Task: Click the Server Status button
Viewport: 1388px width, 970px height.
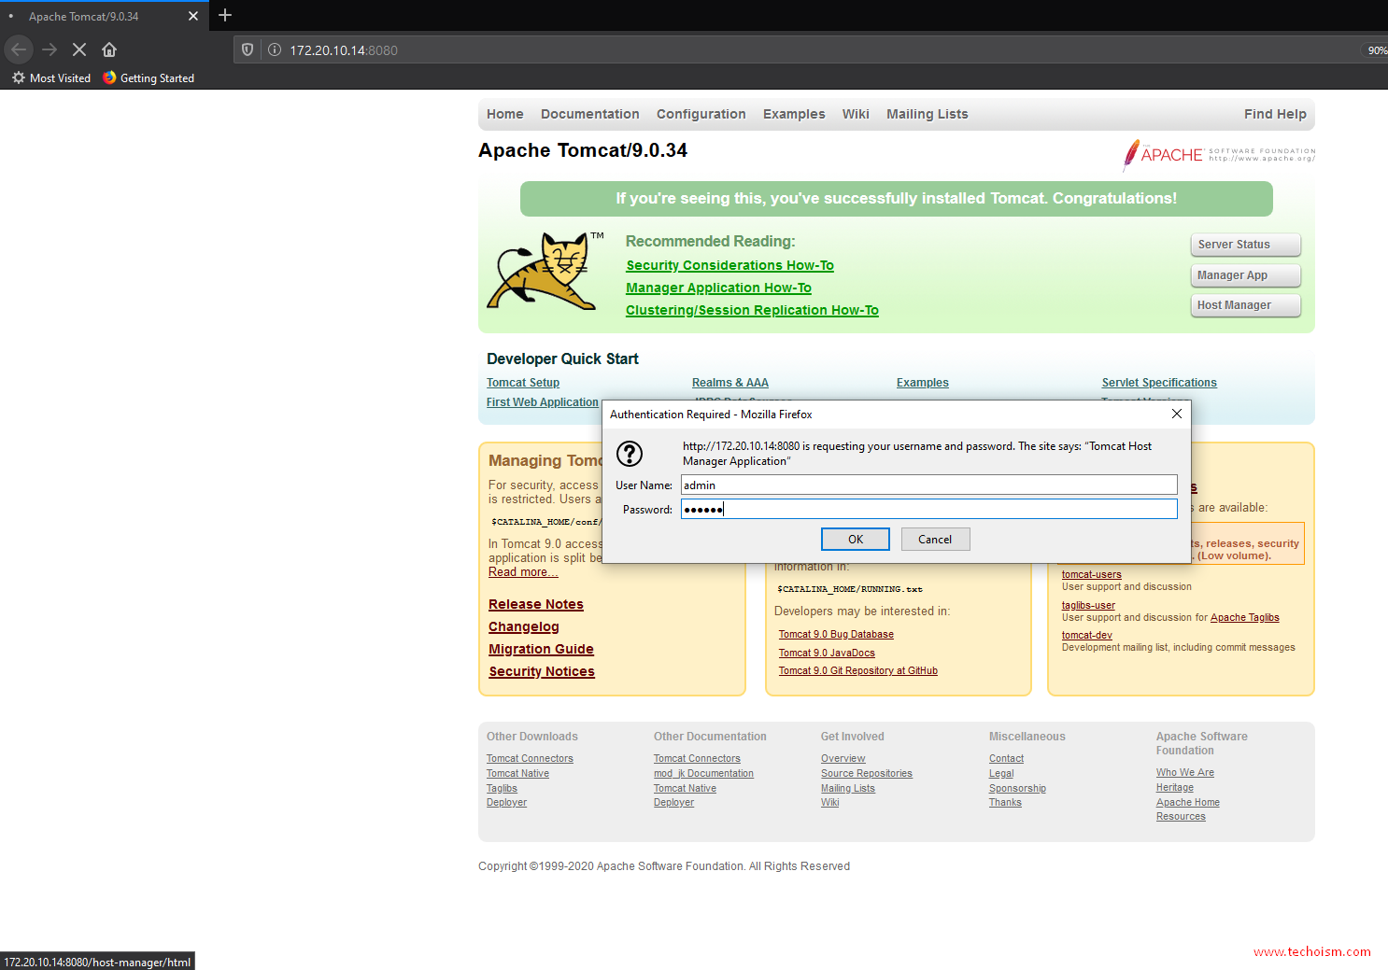Action: pos(1245,245)
